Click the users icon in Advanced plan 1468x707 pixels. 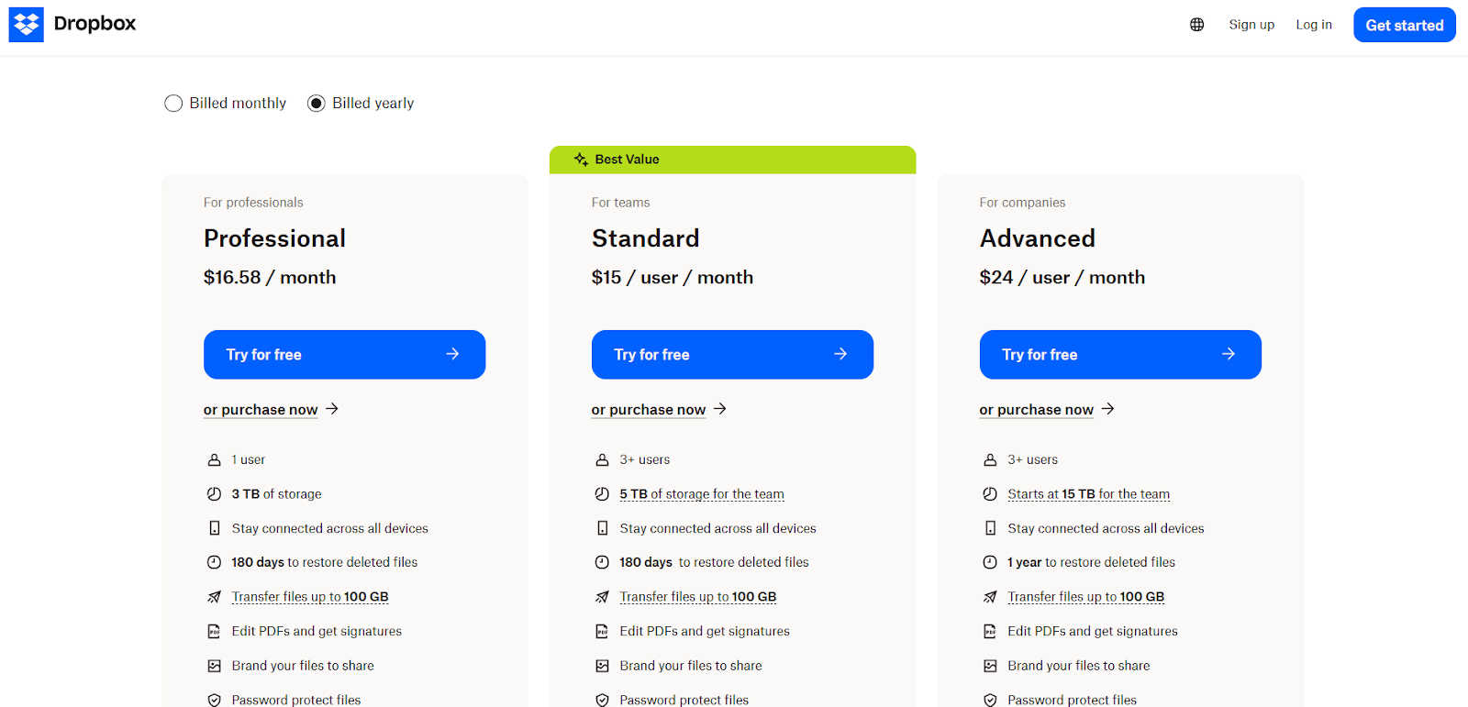click(x=990, y=459)
